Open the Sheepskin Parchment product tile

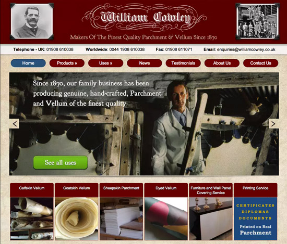coord(121,212)
